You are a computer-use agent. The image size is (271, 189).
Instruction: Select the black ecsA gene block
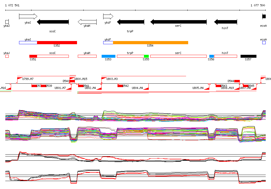[x=264, y=16]
